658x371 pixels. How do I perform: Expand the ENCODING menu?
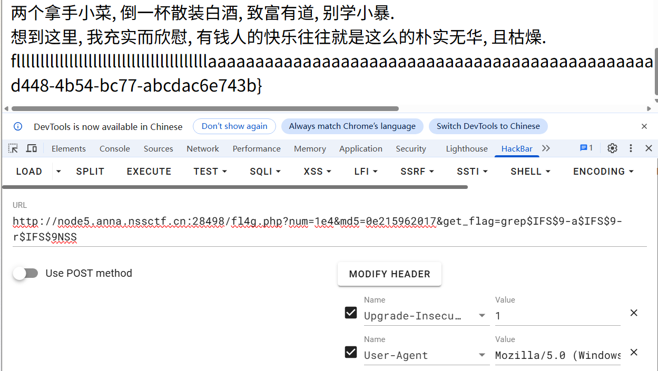click(603, 172)
